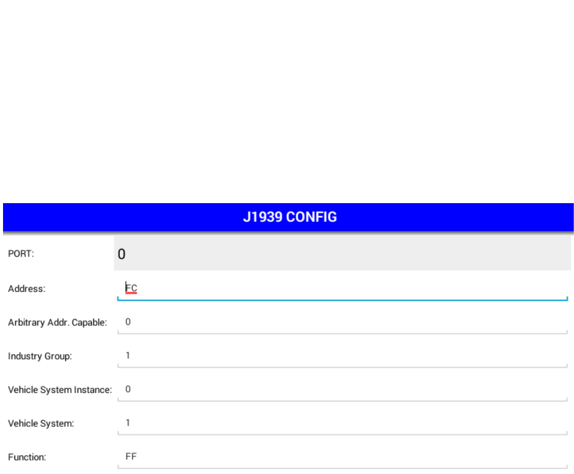Click the Industry Group: label

(x=40, y=356)
